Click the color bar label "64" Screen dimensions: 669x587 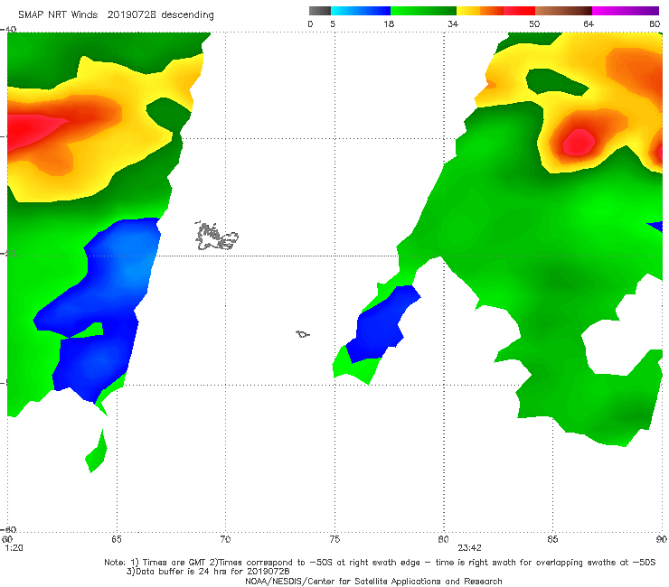point(589,23)
